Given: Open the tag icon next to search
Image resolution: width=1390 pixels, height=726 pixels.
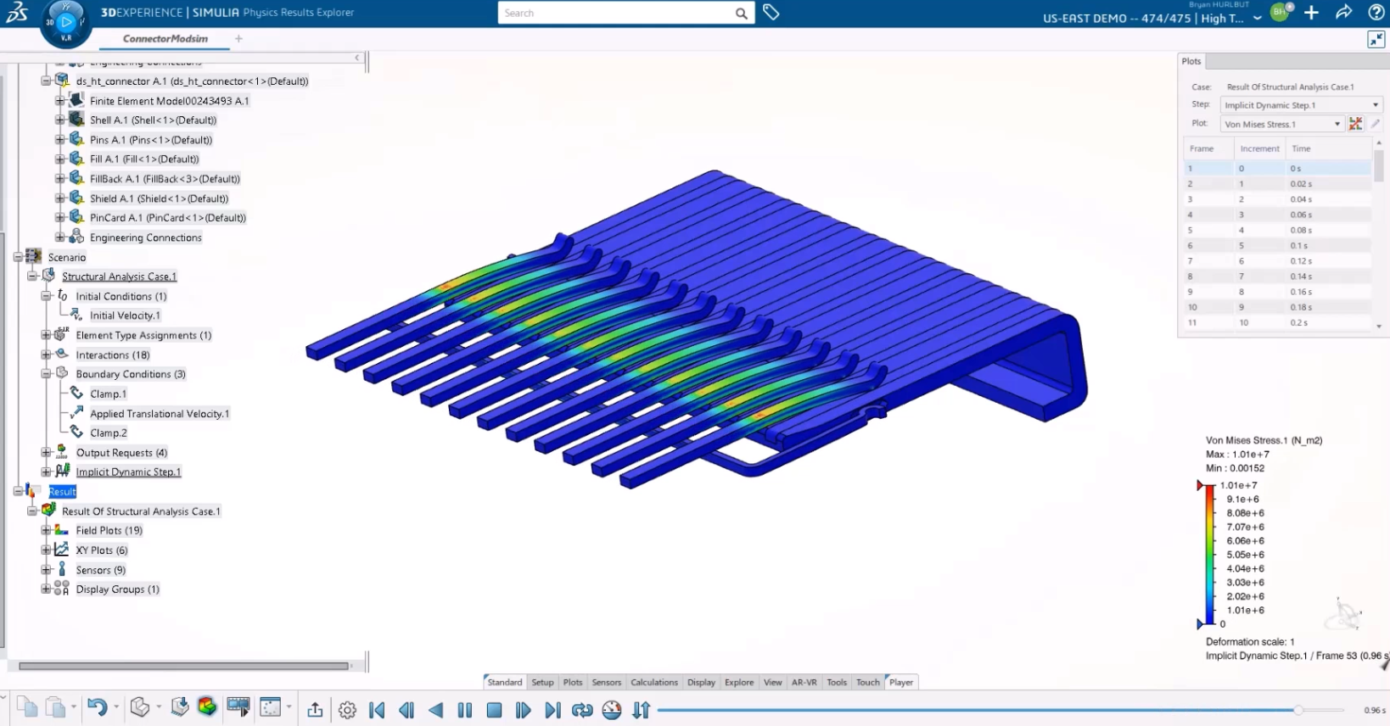Looking at the screenshot, I should click(771, 13).
